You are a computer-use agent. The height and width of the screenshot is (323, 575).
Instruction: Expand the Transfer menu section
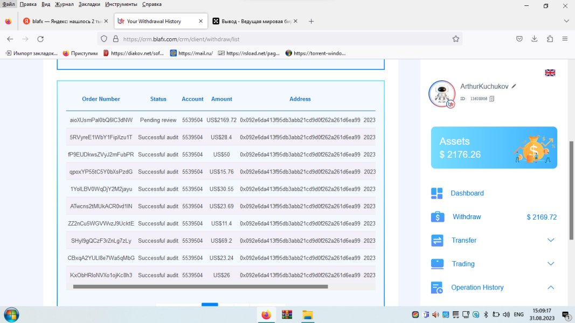[550, 240]
